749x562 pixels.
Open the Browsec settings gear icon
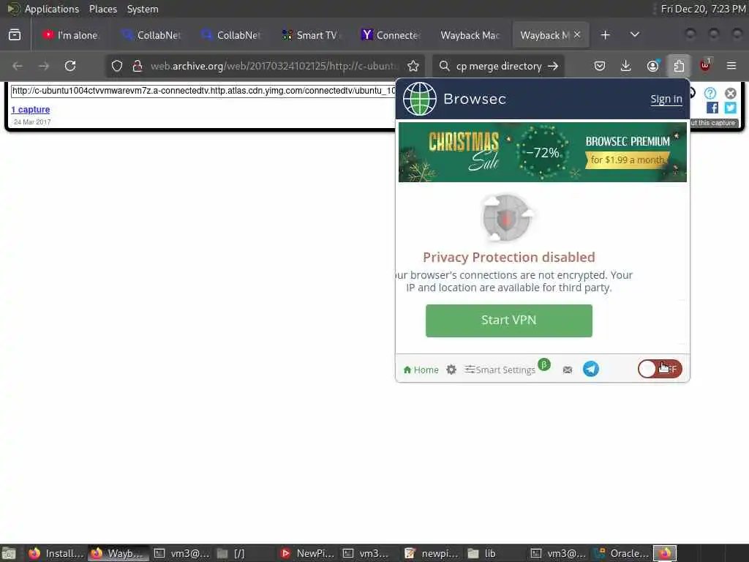pos(451,370)
